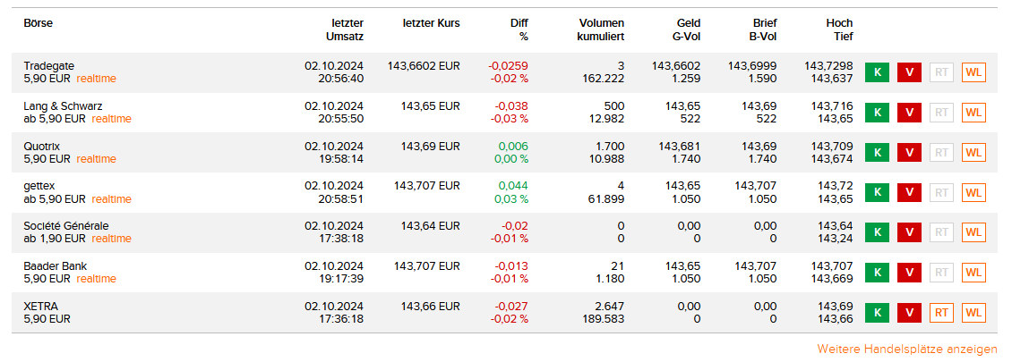
Task: Buy on XETRA using the K button
Action: (878, 313)
